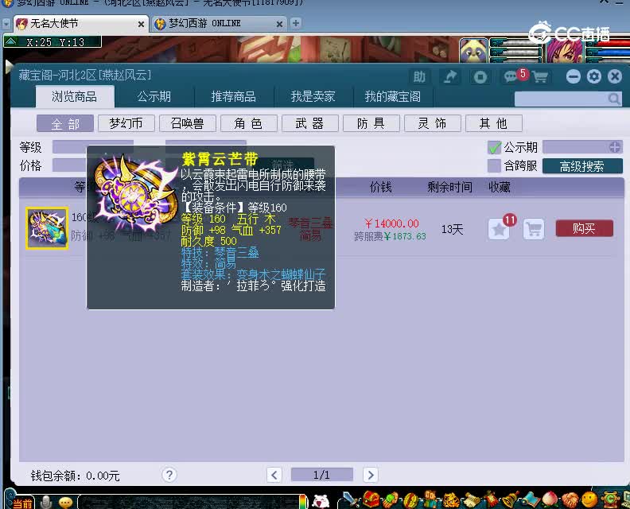Click the help question mark icon
The image size is (630, 509).
[169, 475]
